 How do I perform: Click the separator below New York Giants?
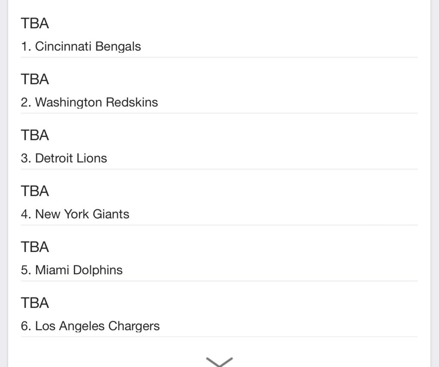pyautogui.click(x=219, y=225)
